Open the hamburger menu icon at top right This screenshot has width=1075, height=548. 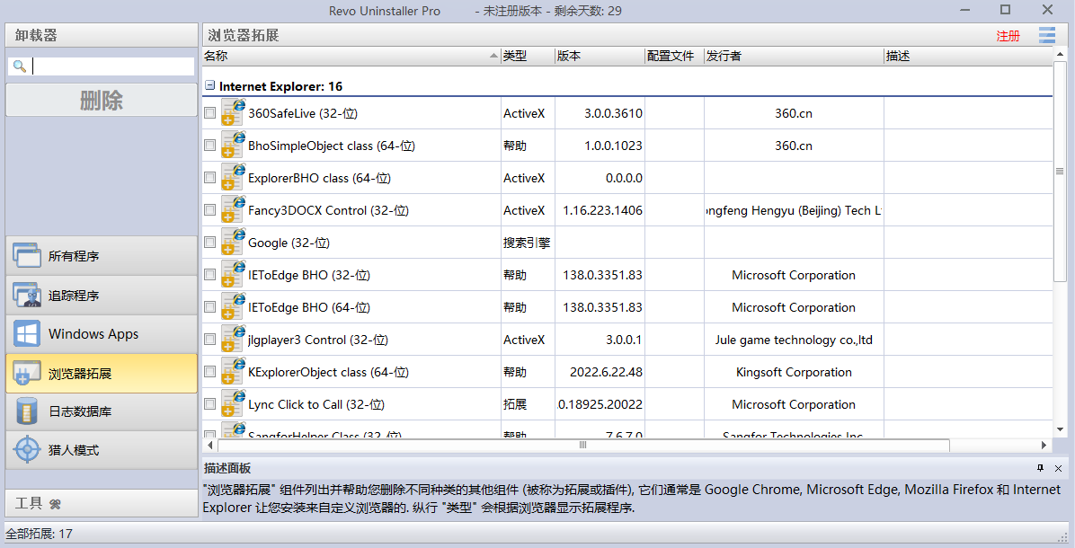[x=1047, y=36]
